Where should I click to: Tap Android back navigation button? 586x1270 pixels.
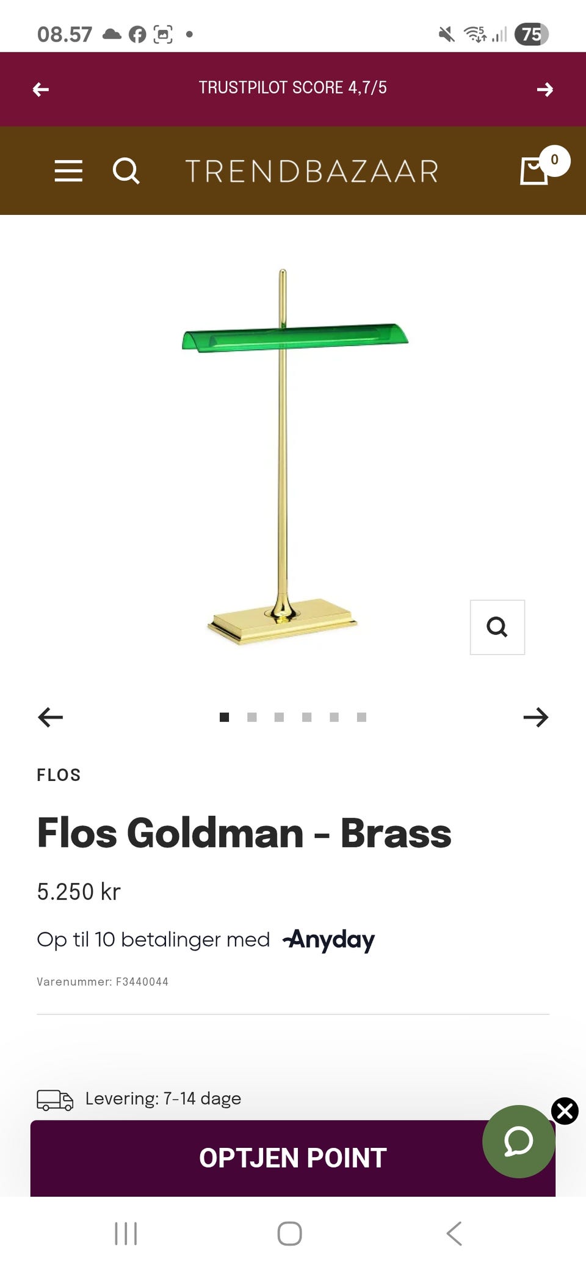(454, 1233)
